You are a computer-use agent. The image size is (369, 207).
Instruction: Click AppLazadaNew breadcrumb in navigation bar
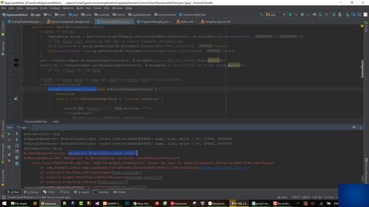[15, 14]
